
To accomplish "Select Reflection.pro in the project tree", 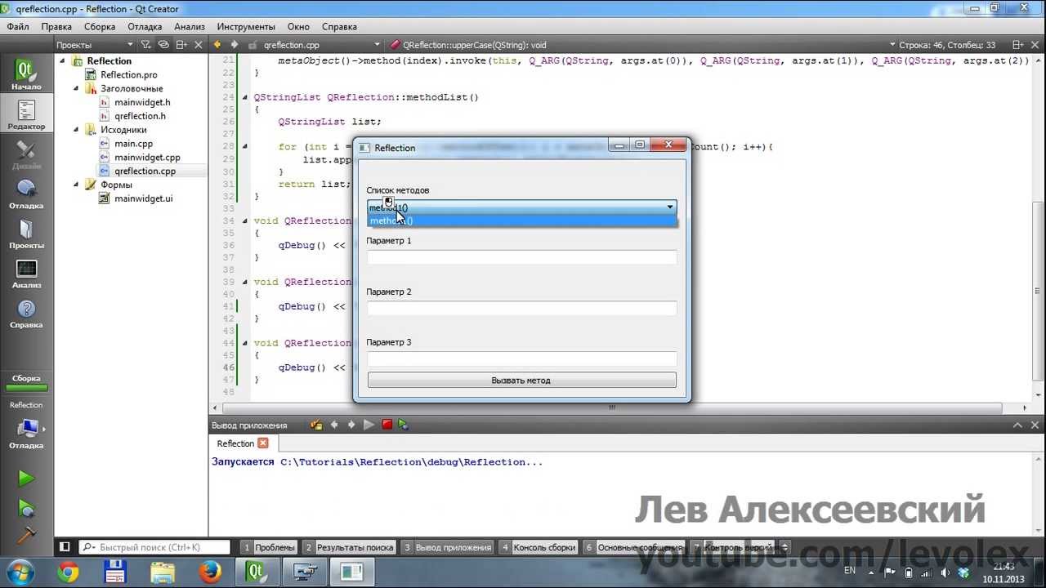I will point(128,74).
